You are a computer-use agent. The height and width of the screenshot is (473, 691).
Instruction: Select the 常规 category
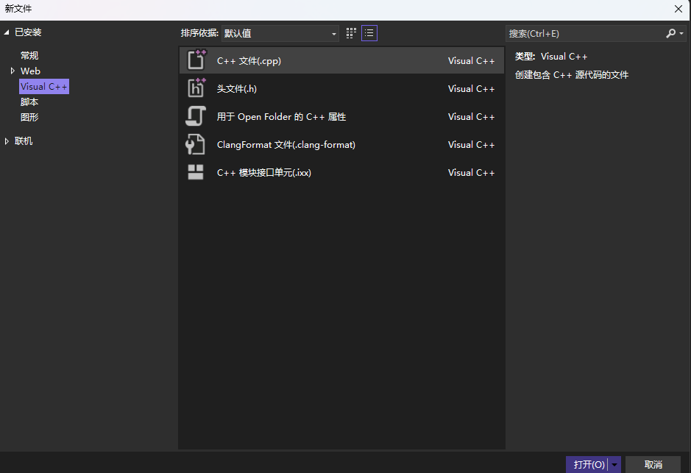point(29,55)
